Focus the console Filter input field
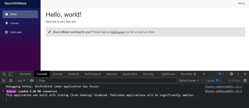Image resolution: width=249 pixels, height=108 pixels. [x=108, y=81]
